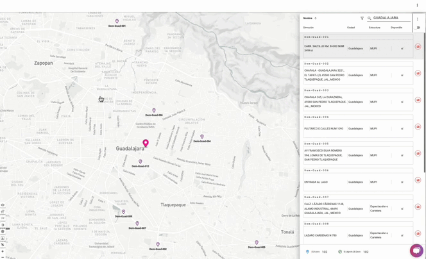Select the Dem-Guad-002 map marker
The width and height of the screenshot is (426, 259).
tap(158, 244)
